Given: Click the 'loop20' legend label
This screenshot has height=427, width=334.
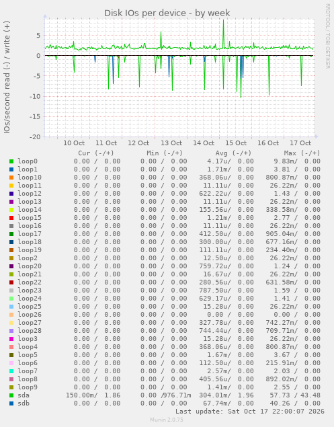Looking at the screenshot, I should (30, 266).
